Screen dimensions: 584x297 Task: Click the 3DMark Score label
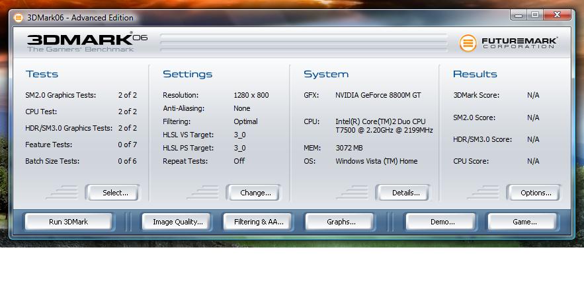click(476, 95)
